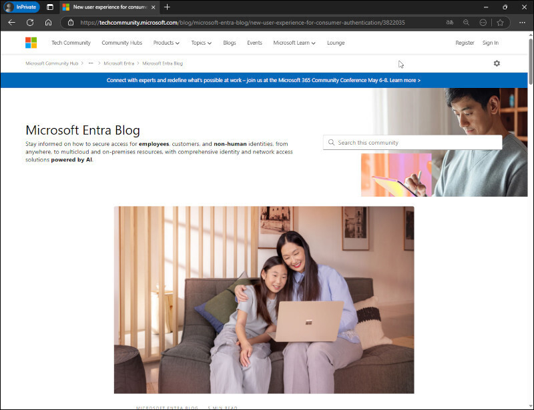Click the Microsoft 365 Conference banner link
This screenshot has width=534, height=410.
point(264,80)
